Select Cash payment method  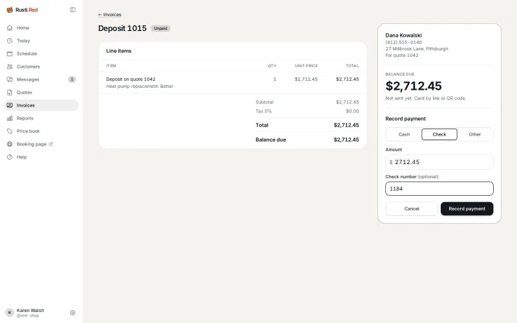coord(404,134)
